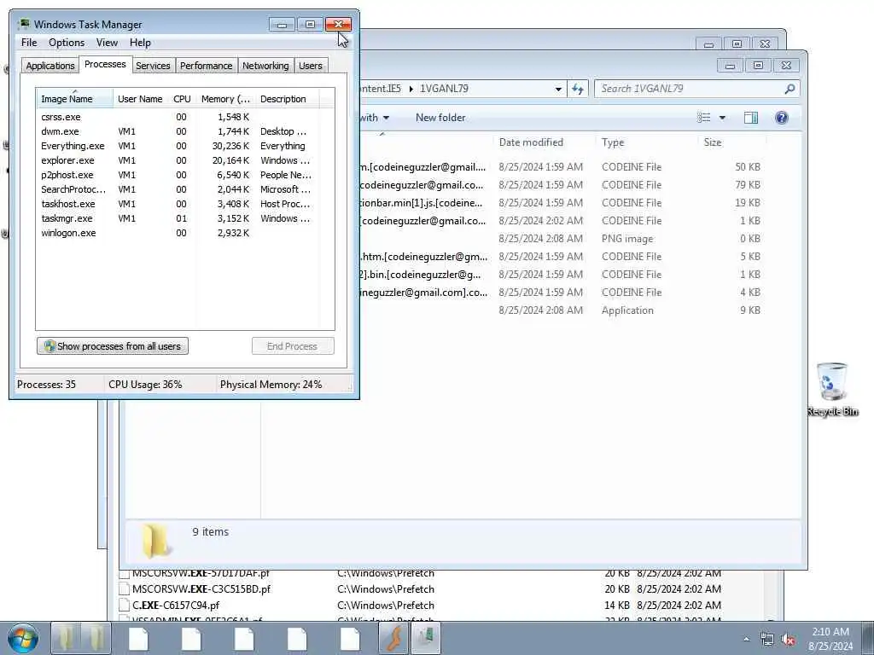874x655 pixels.
Task: Open the view options dropdown arrow
Action: 722,118
